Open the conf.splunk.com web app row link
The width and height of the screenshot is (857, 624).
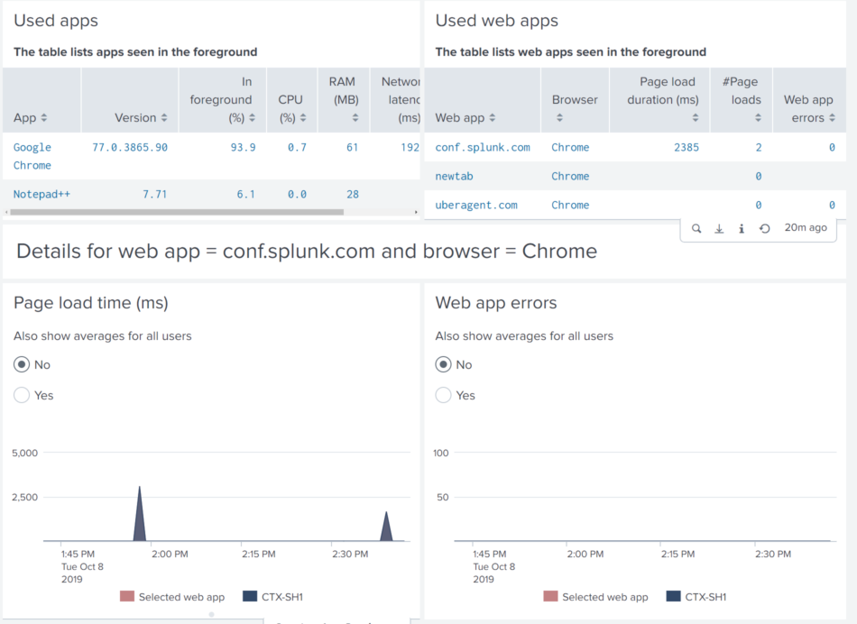[483, 147]
